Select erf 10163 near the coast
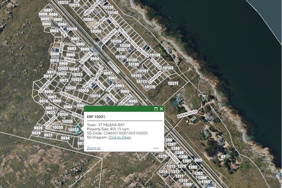 tap(168, 68)
